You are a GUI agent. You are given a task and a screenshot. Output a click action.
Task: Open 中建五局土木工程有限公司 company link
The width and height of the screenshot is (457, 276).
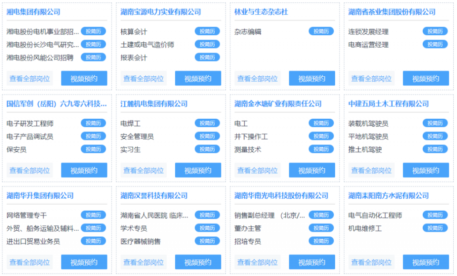(x=388, y=104)
